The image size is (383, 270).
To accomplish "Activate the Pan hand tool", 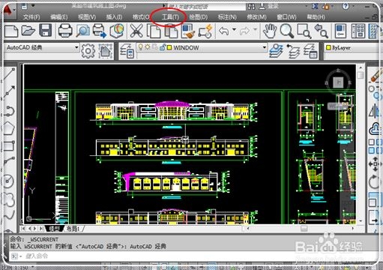I will pyautogui.click(x=270, y=31).
